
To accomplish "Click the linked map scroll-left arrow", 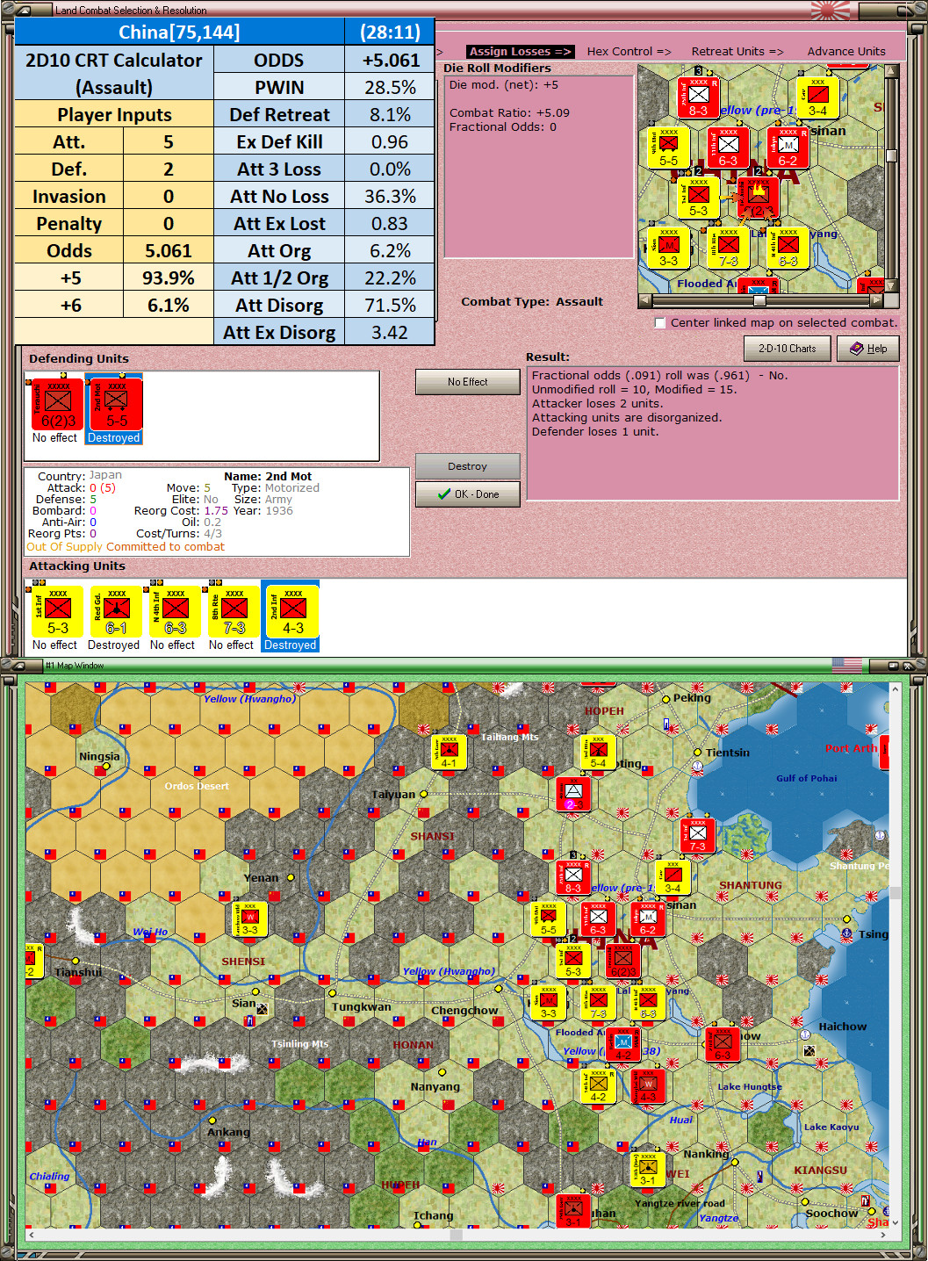I will click(x=645, y=300).
